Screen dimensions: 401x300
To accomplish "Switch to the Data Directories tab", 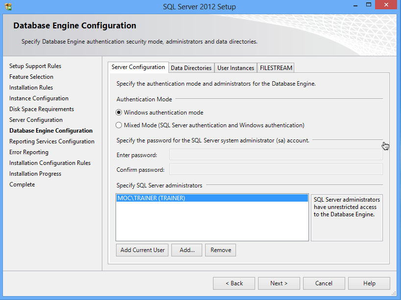I will click(x=191, y=68).
